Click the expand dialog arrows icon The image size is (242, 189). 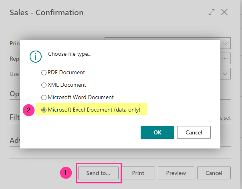(212, 12)
